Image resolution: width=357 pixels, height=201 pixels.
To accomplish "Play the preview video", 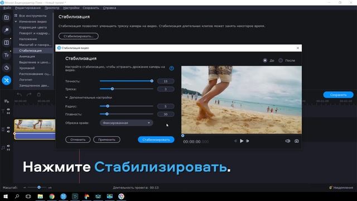I will click(x=242, y=141).
